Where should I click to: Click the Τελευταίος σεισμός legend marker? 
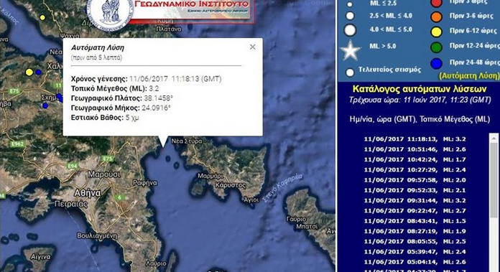350,72
